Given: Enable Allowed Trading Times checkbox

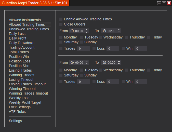Looking at the screenshot, I should pyautogui.click(x=61, y=19).
